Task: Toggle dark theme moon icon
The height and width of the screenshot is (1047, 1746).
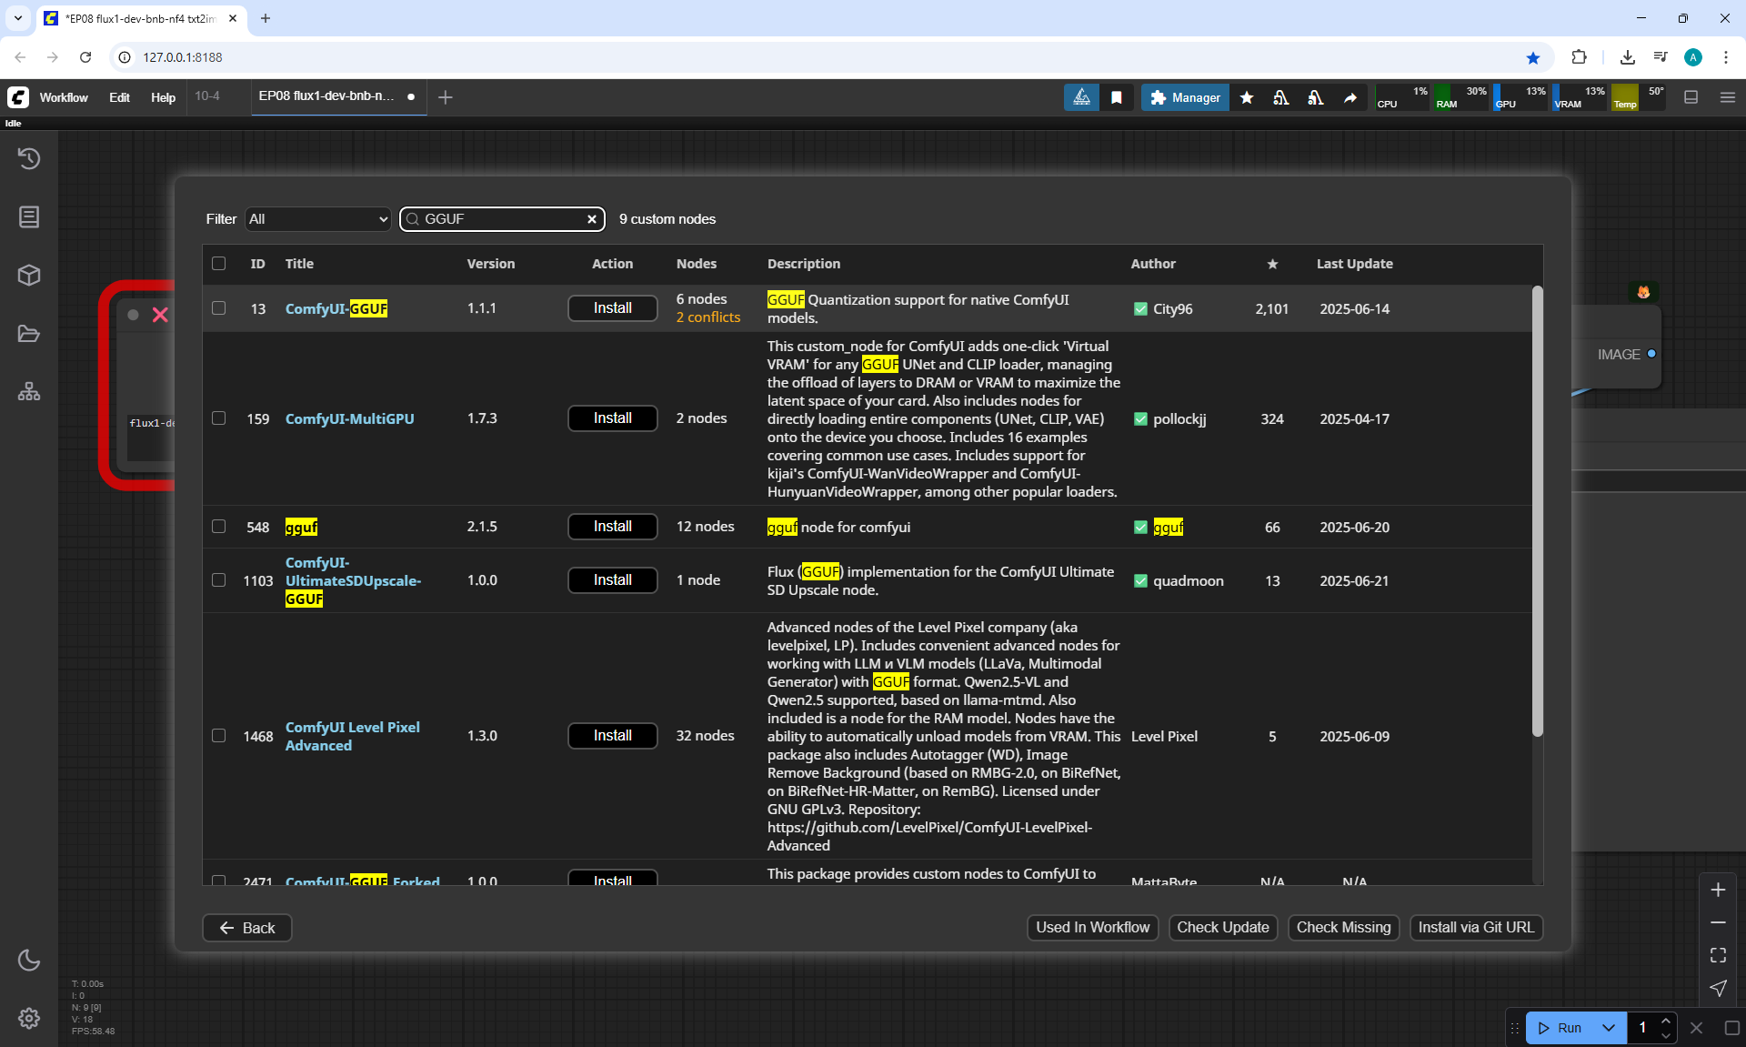Action: (x=29, y=960)
